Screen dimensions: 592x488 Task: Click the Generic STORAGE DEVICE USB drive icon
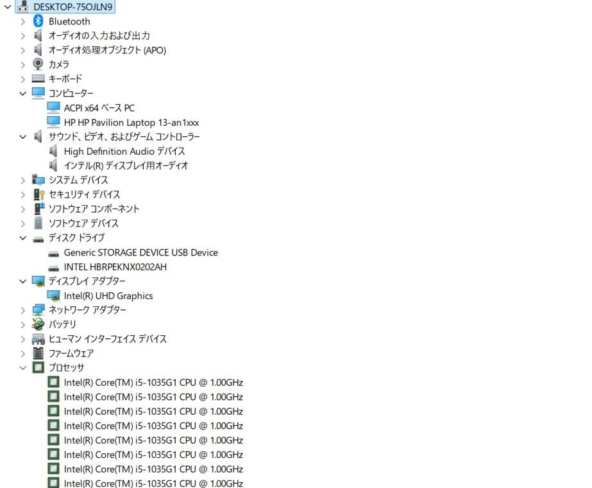[54, 254]
